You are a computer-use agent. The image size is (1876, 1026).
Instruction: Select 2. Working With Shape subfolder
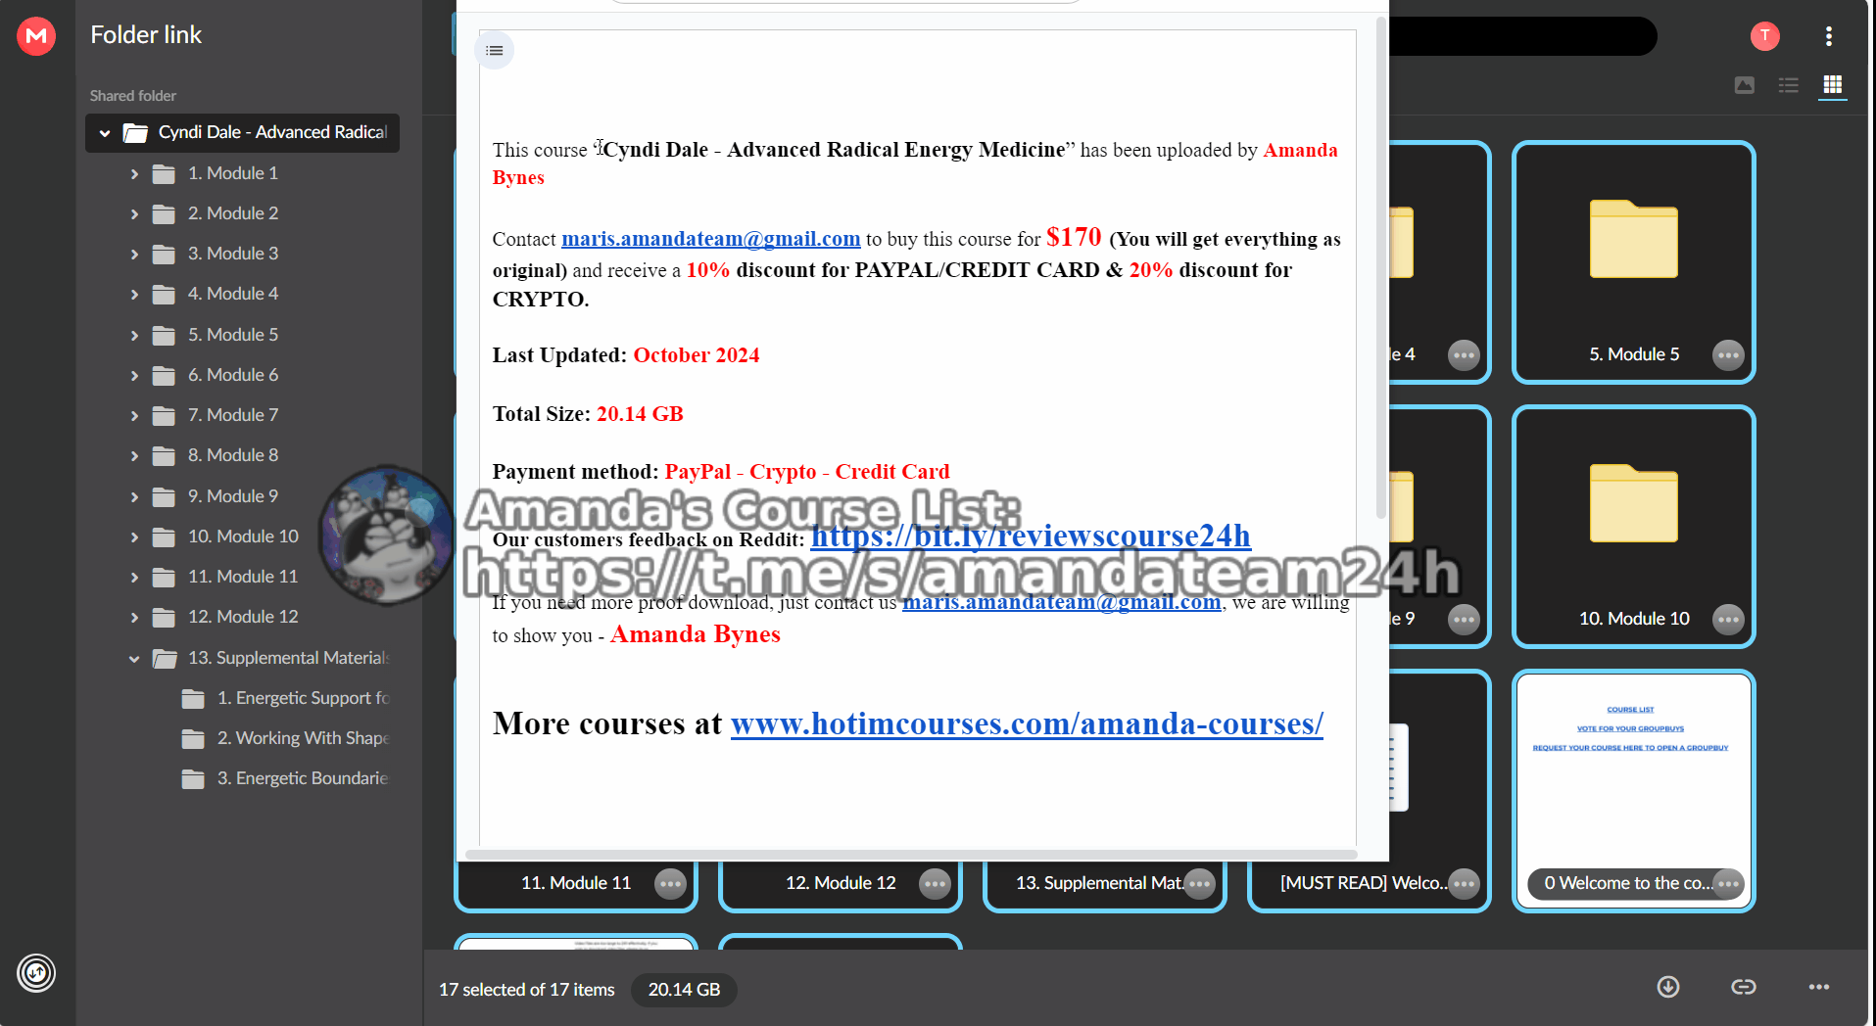(x=303, y=738)
